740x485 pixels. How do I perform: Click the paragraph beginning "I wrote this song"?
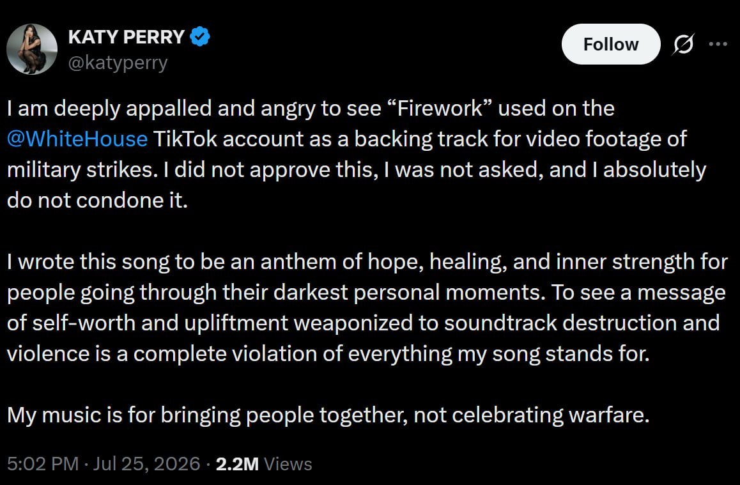tap(367, 307)
